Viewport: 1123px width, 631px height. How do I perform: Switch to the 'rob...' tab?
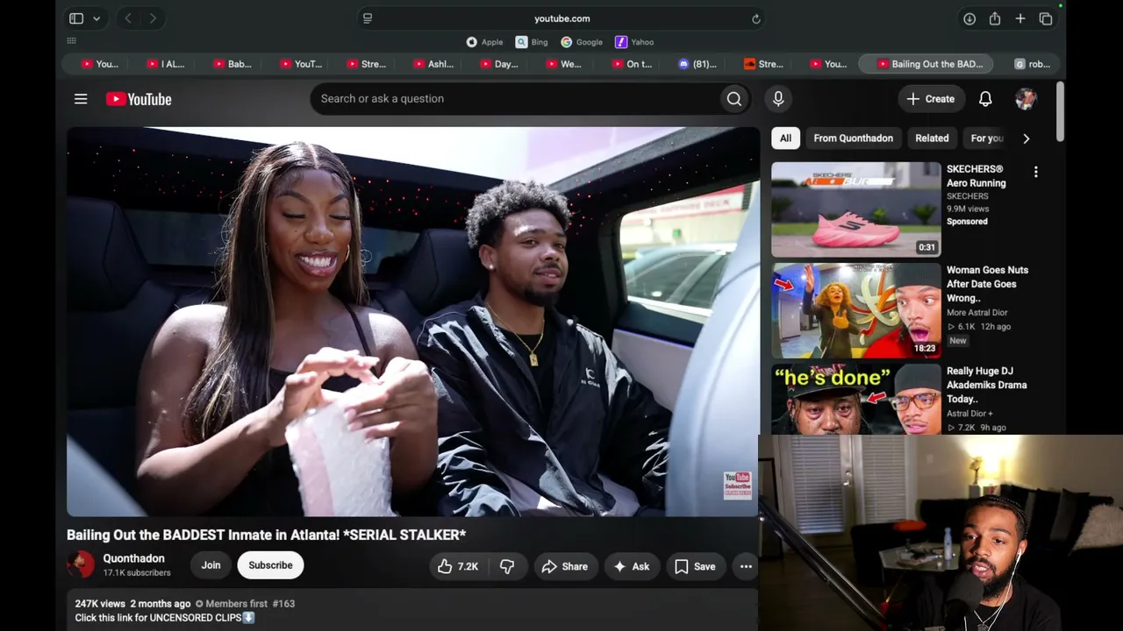1033,64
